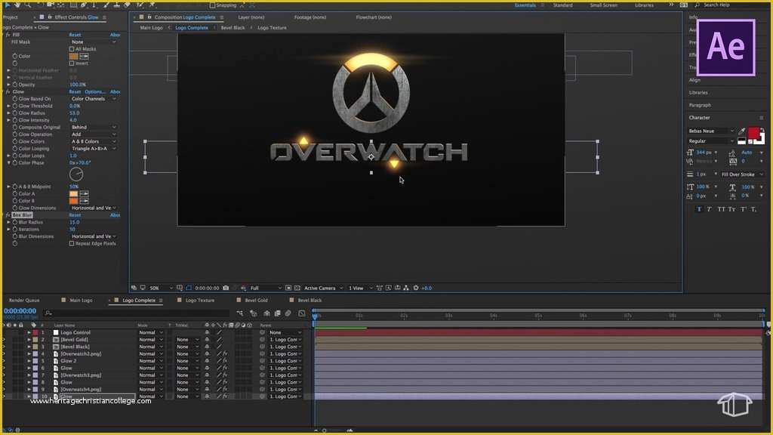Open the Composite Original dropdown

[x=94, y=127]
